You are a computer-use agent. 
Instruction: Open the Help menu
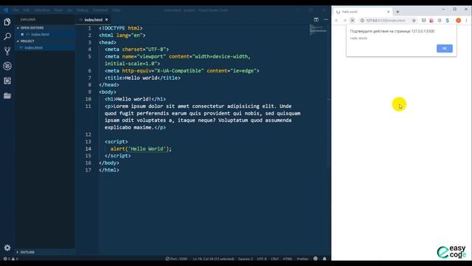[x=117, y=10]
